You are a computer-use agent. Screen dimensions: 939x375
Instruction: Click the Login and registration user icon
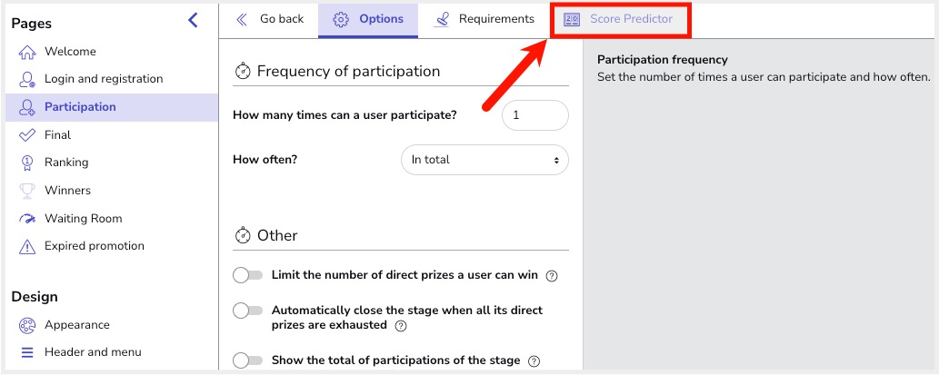point(27,80)
